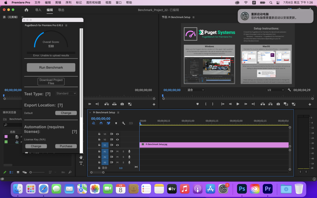Open the 序列 menu

click(68, 2)
